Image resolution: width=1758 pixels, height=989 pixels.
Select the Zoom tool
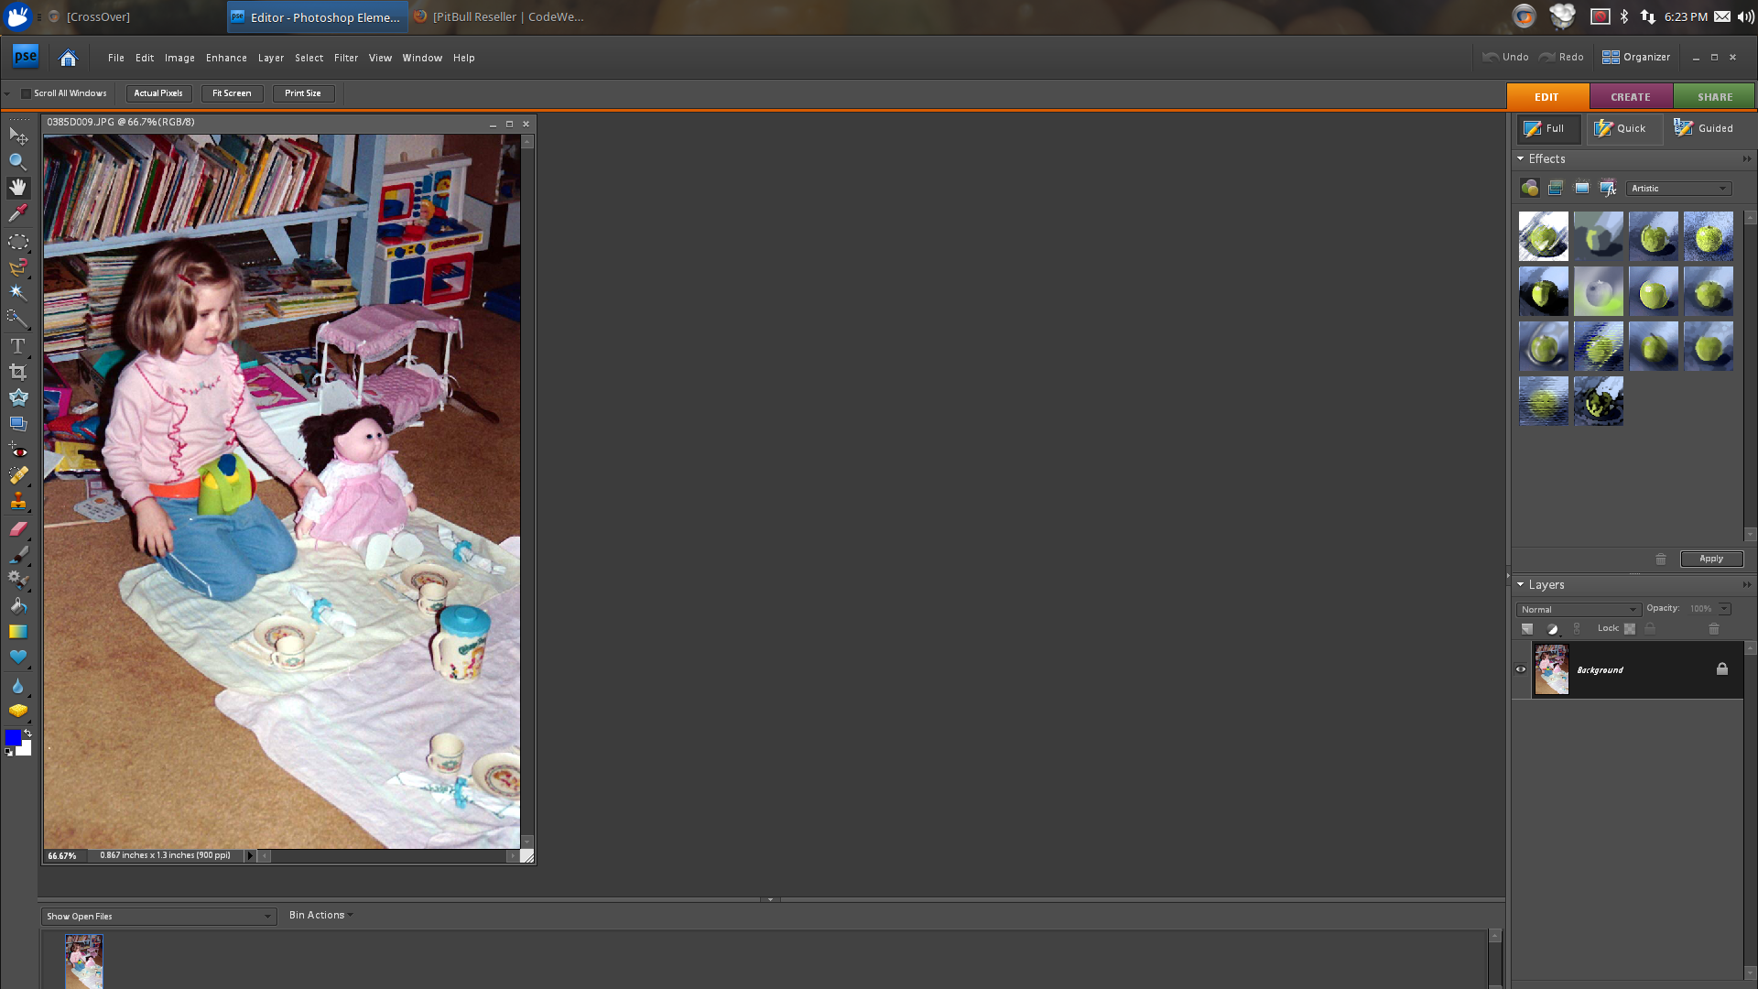click(x=18, y=160)
